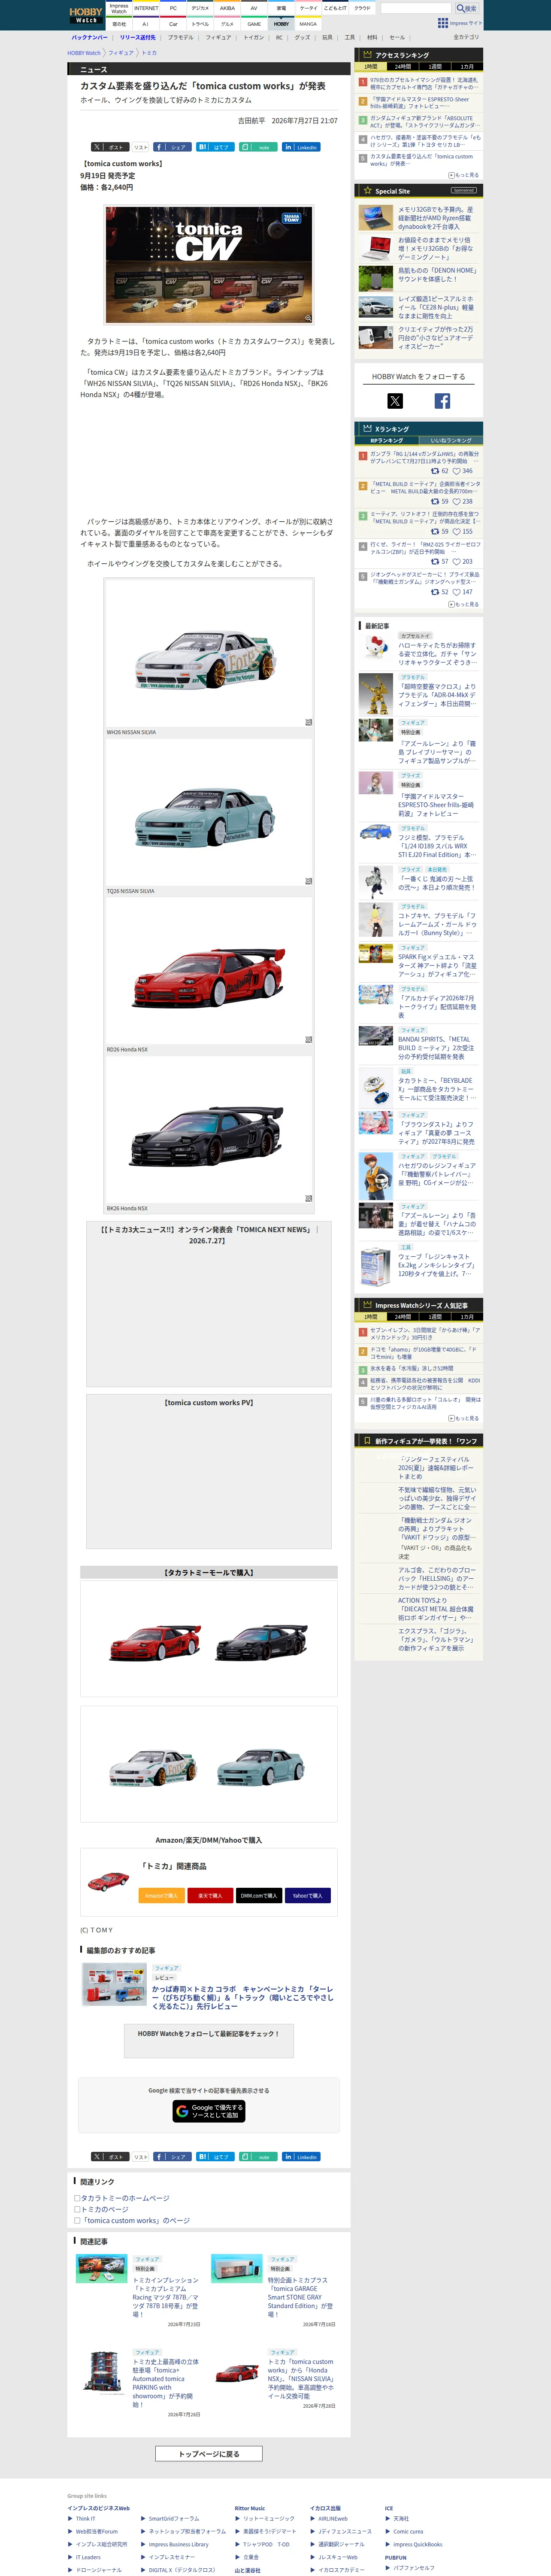Open the Impress サイト grid menu
The width and height of the screenshot is (551, 2576).
coord(459,23)
